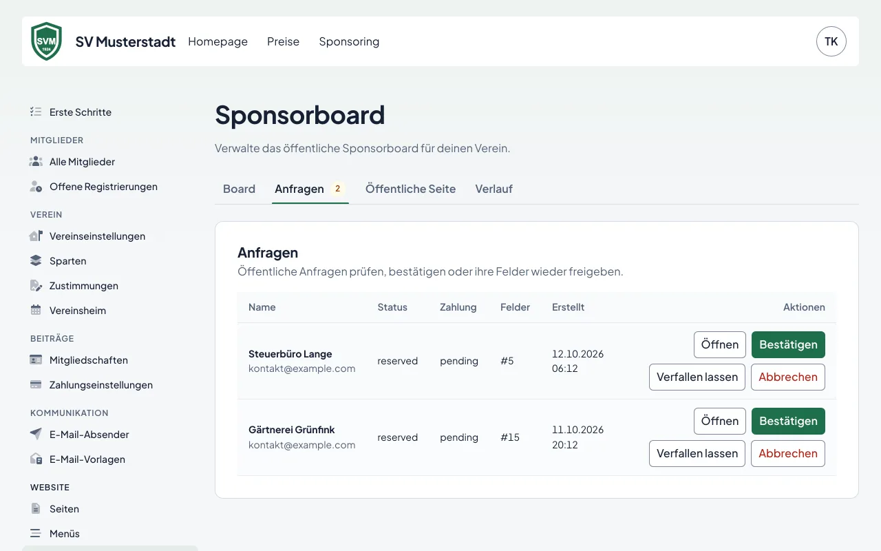Click the field number #5 cell
The width and height of the screenshot is (881, 551).
pyautogui.click(x=507, y=361)
